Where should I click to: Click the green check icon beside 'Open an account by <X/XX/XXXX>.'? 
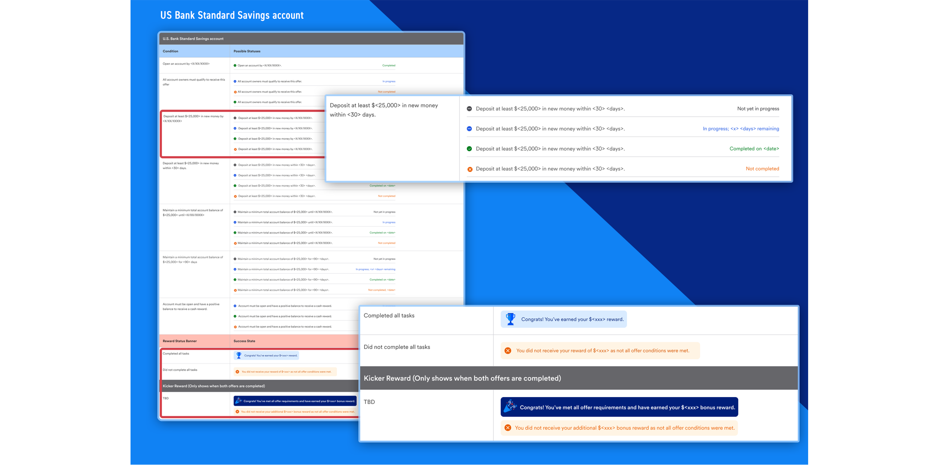235,65
